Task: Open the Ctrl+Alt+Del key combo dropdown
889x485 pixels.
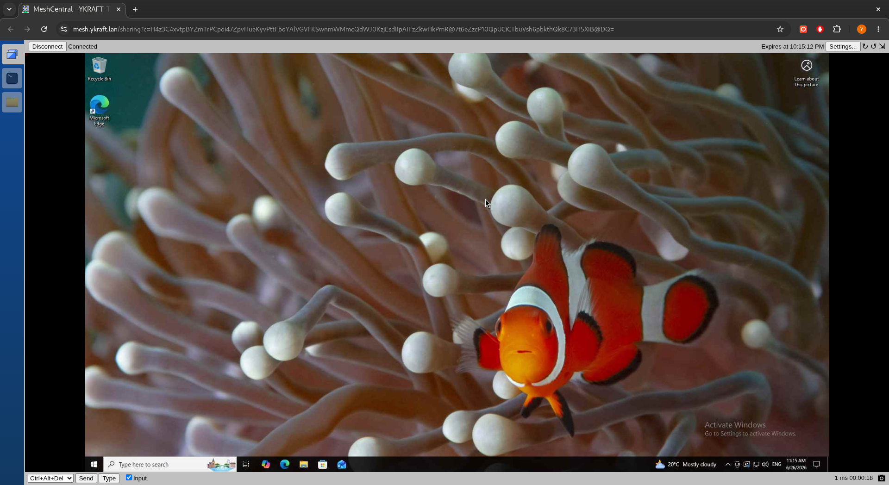Action: coord(50,478)
